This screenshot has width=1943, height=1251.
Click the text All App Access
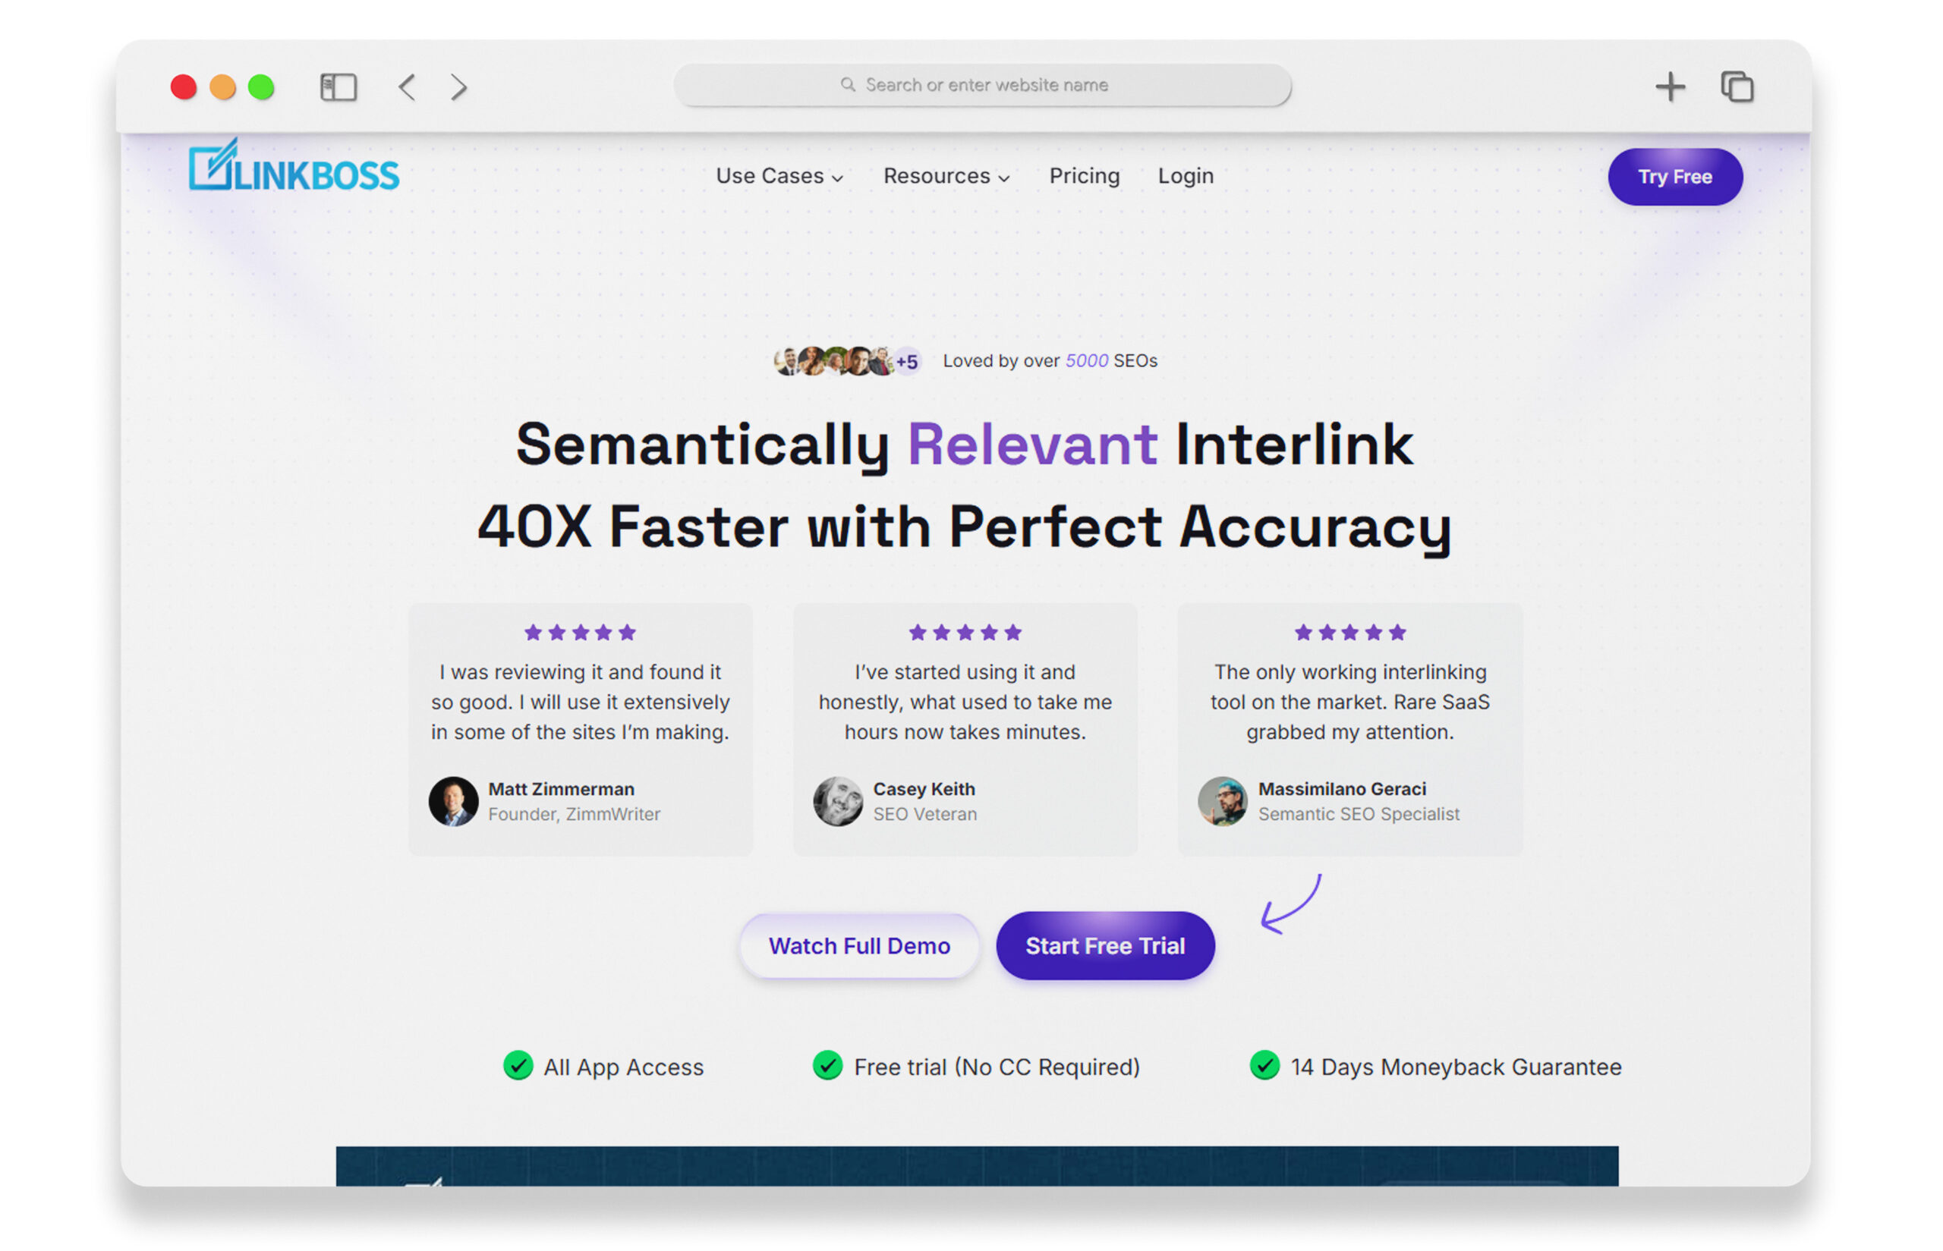pyautogui.click(x=623, y=1067)
